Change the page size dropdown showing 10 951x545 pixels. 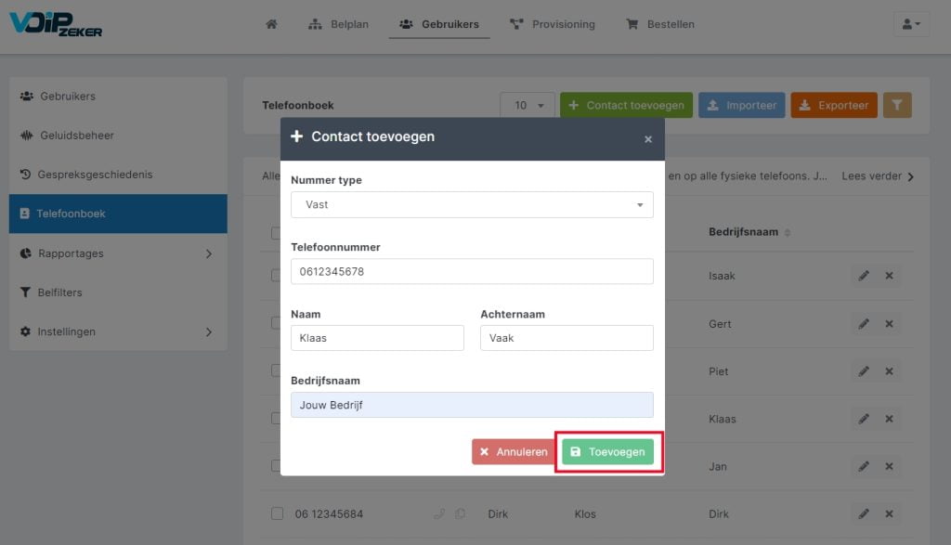pos(528,106)
